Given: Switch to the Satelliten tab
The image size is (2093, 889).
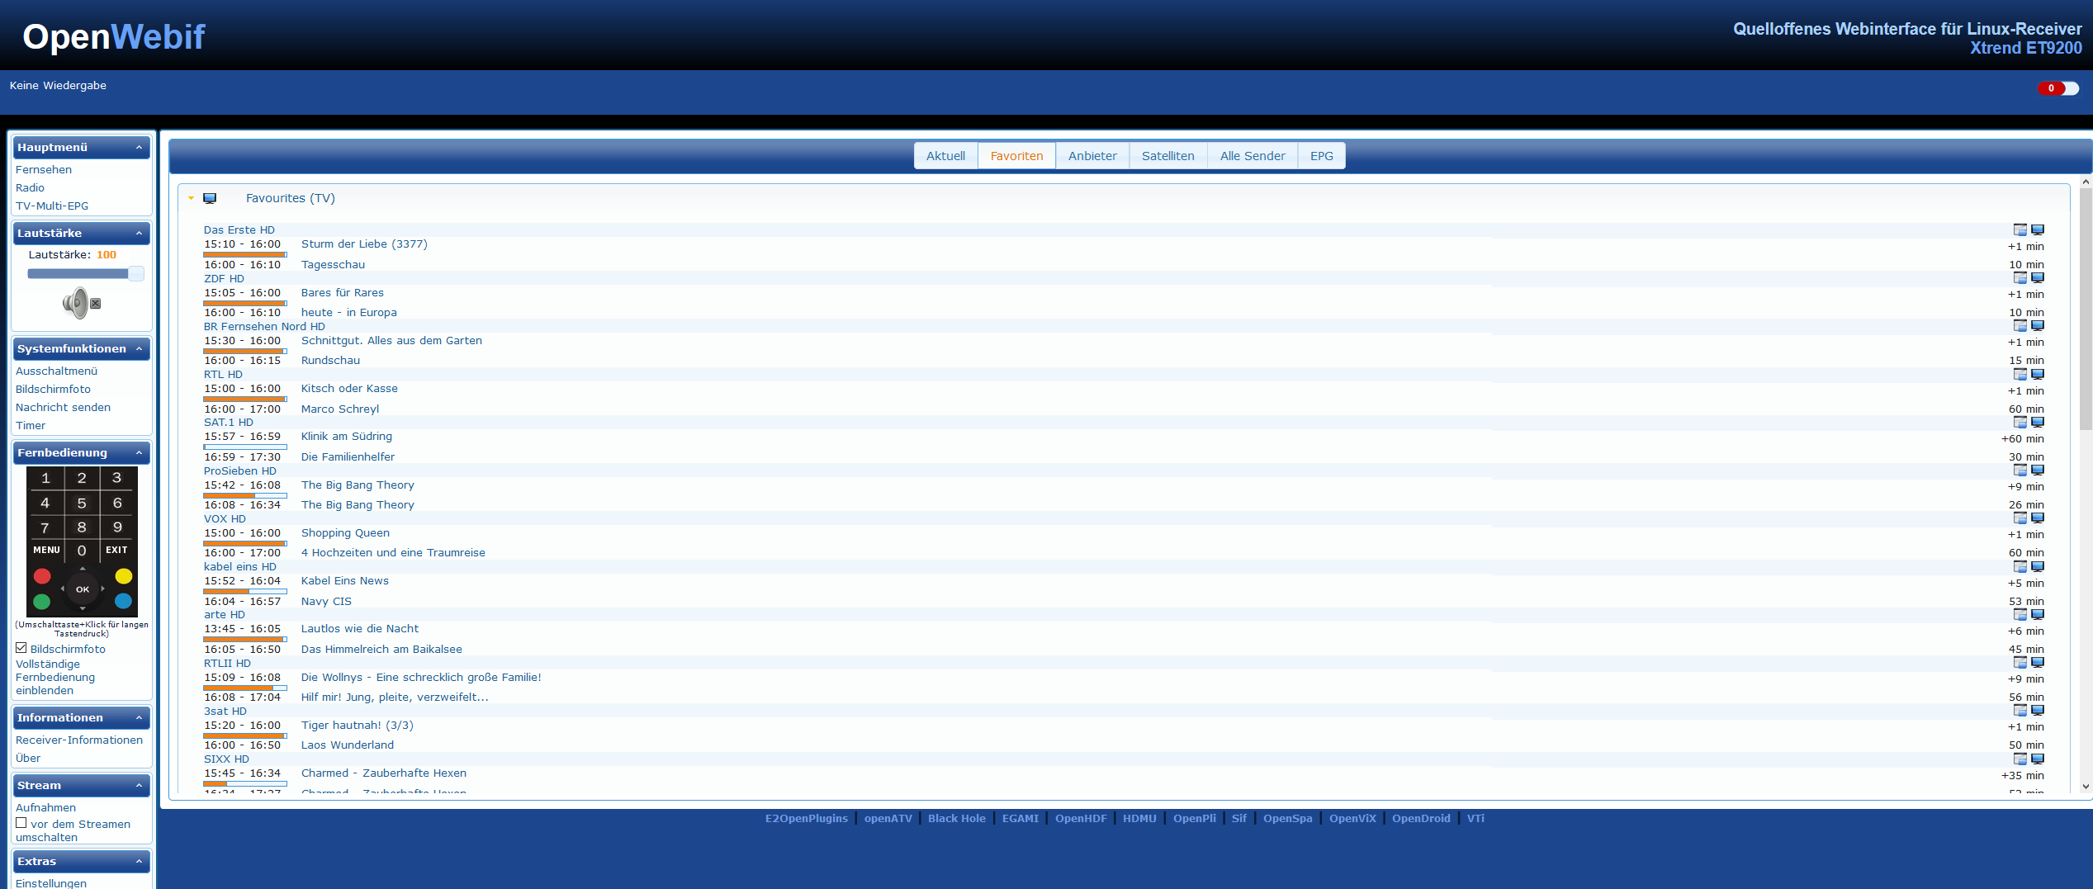Looking at the screenshot, I should (x=1167, y=156).
